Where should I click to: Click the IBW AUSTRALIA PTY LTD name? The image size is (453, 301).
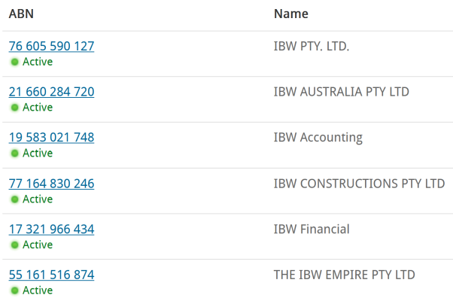341,92
